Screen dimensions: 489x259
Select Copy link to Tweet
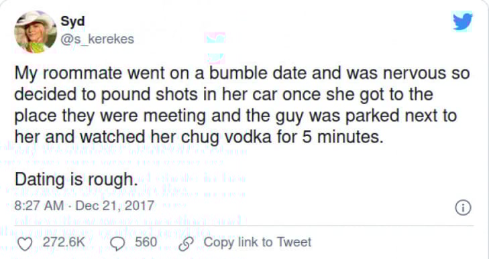(x=258, y=242)
